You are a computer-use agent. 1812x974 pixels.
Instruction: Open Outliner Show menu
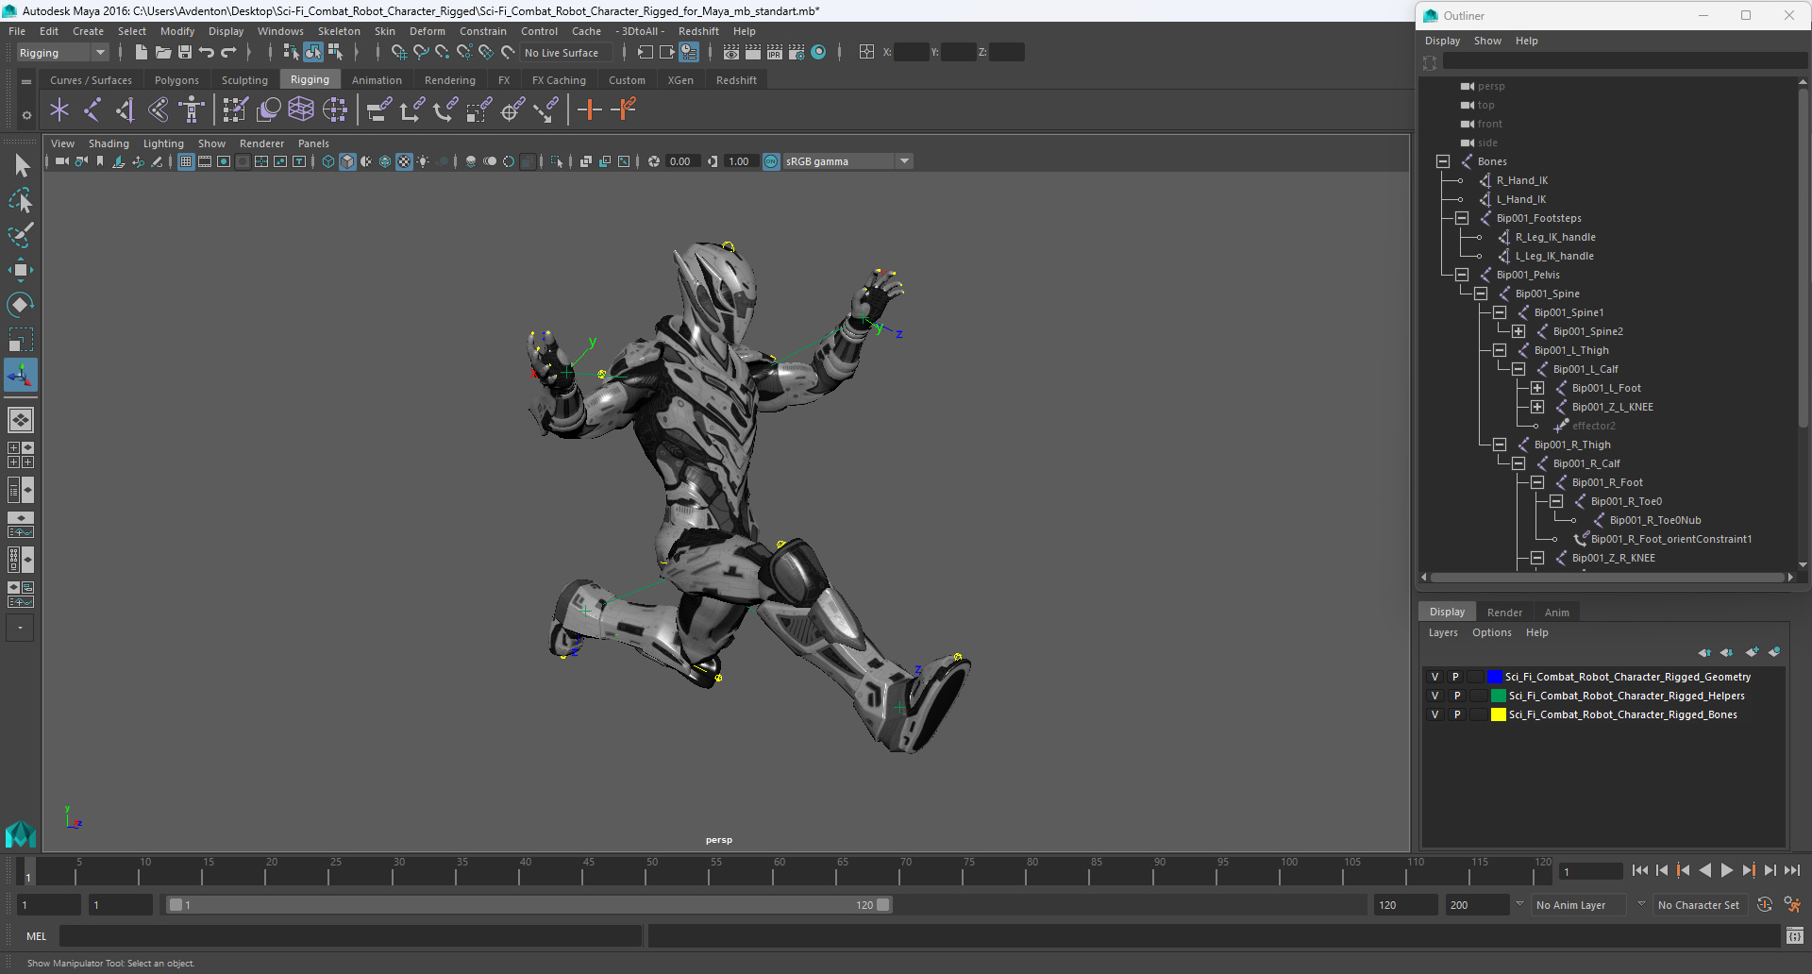pos(1487,41)
